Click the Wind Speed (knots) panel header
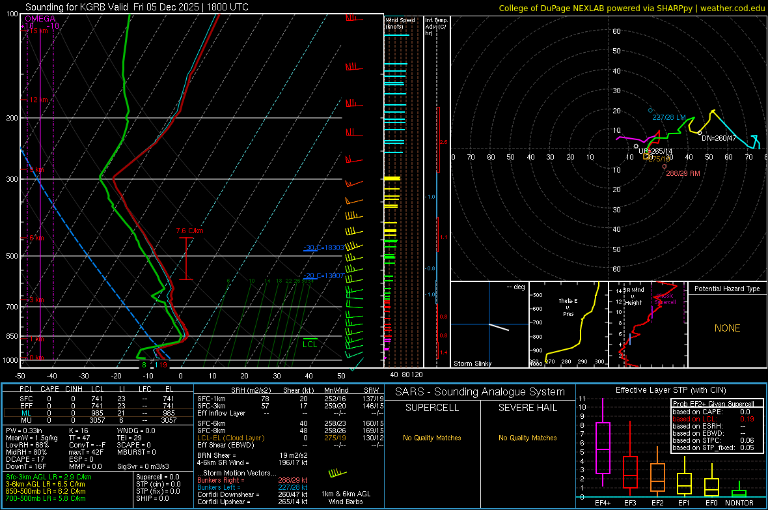 pyautogui.click(x=400, y=23)
